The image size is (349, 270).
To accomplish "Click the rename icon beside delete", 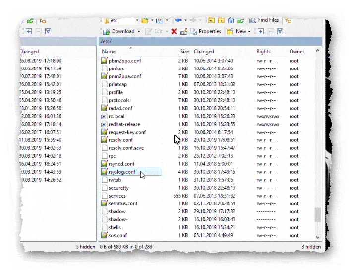I will (x=183, y=31).
